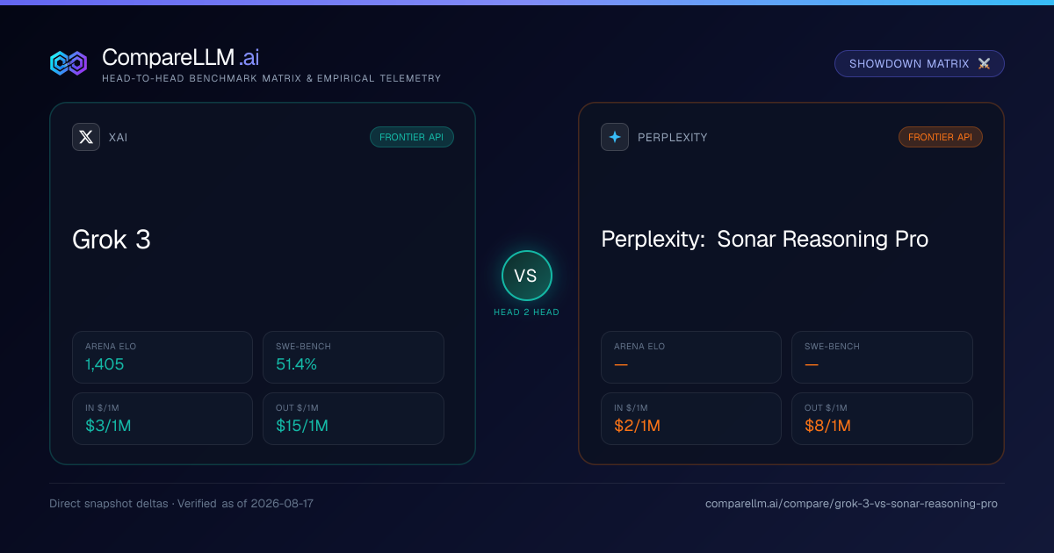1054x553 pixels.
Task: Open the Showdown Matrix button
Action: coord(919,63)
